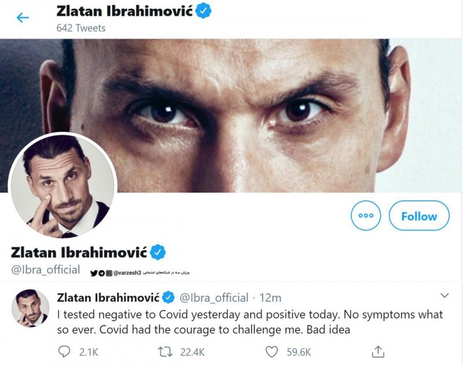Open the tweet by clicking its Covid text
Screen dimensions: 463x369
pyautogui.click(x=231, y=322)
